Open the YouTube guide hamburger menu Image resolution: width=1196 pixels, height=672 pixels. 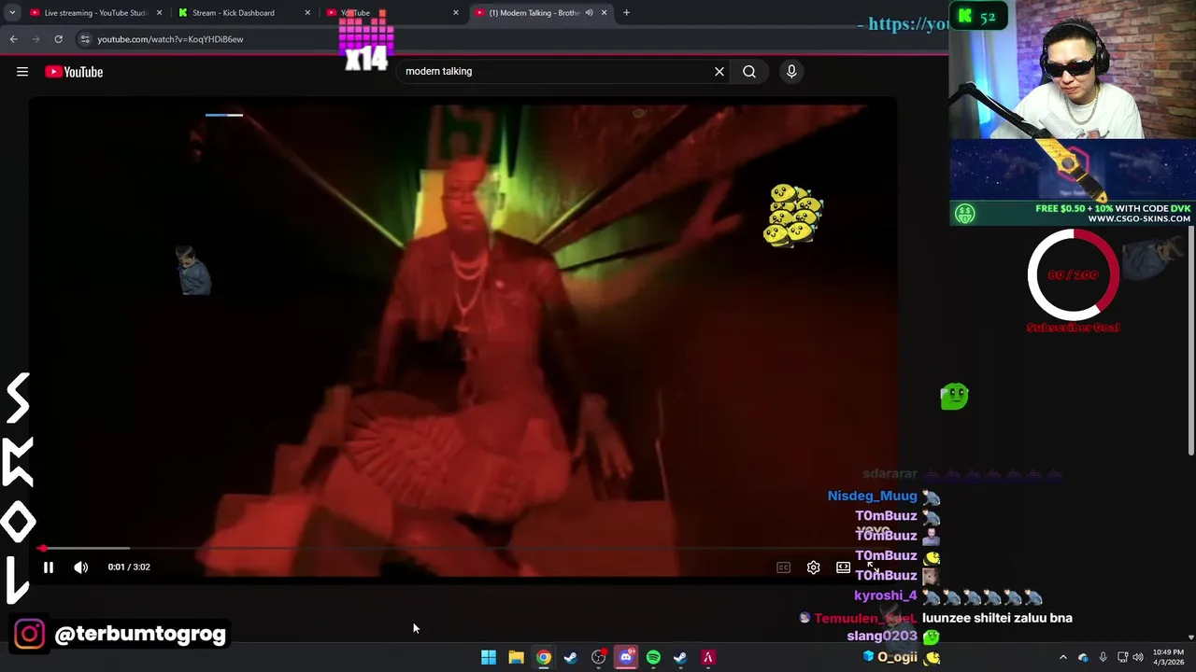(x=22, y=72)
